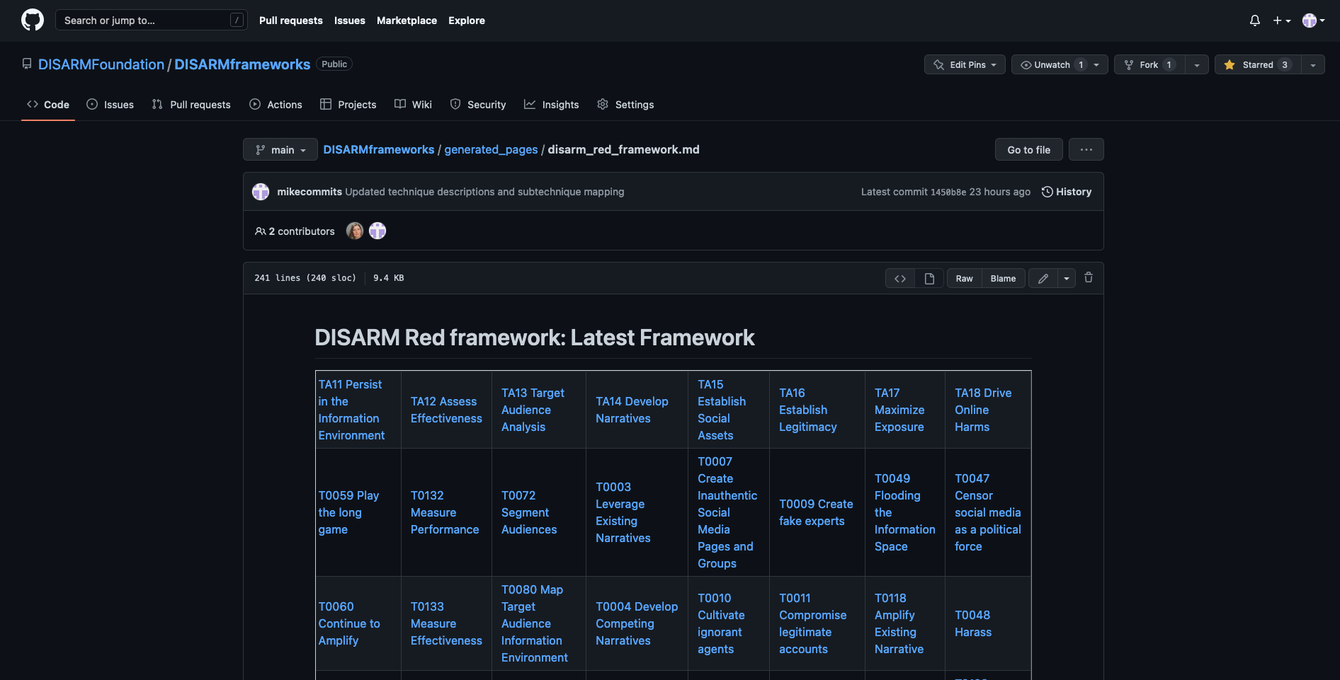
Task: Open the mikecommits author link
Action: [x=310, y=192]
